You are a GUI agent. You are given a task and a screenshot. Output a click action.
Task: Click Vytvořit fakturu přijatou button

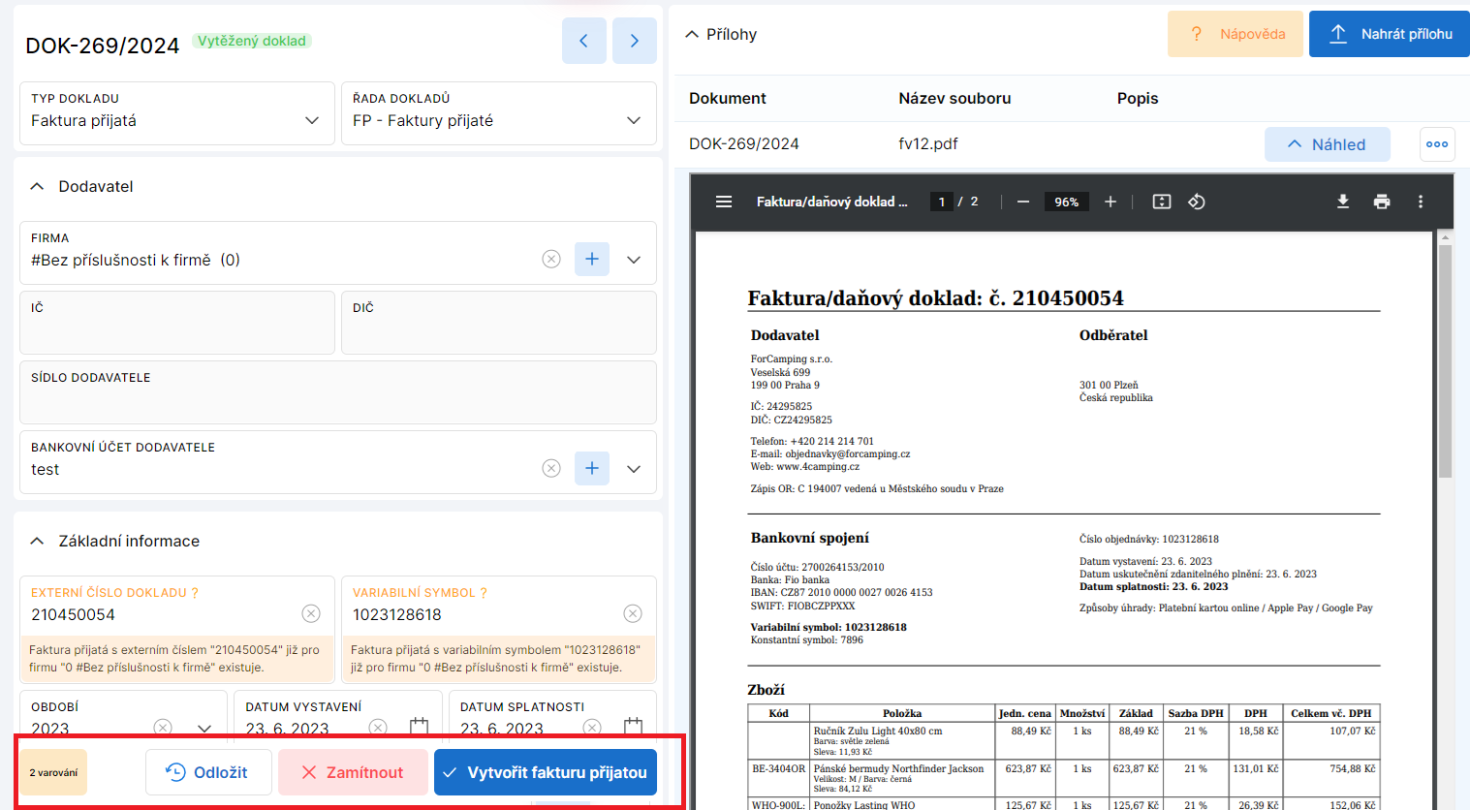546,772
